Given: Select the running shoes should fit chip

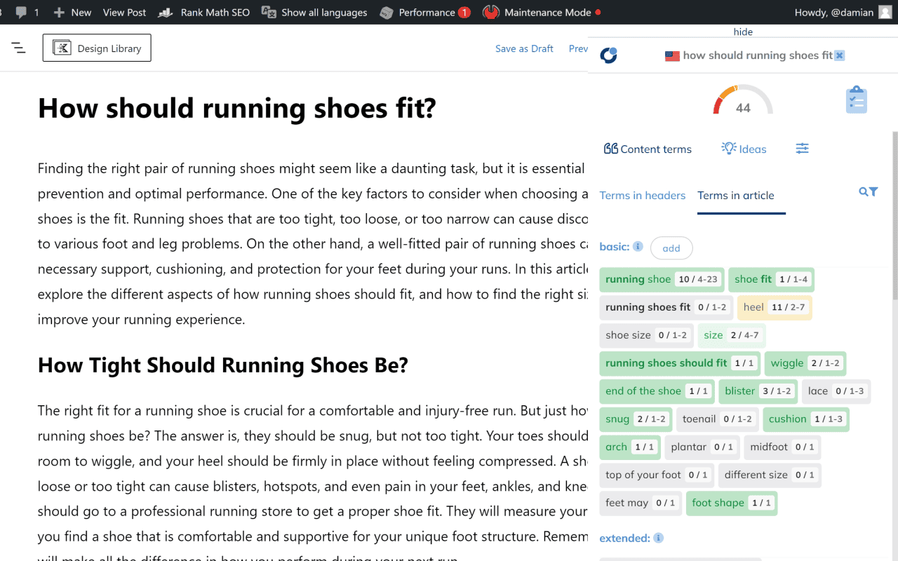Looking at the screenshot, I should 680,363.
